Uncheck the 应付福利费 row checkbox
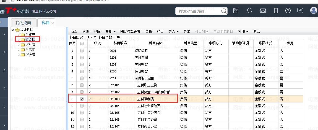 tap(82, 99)
